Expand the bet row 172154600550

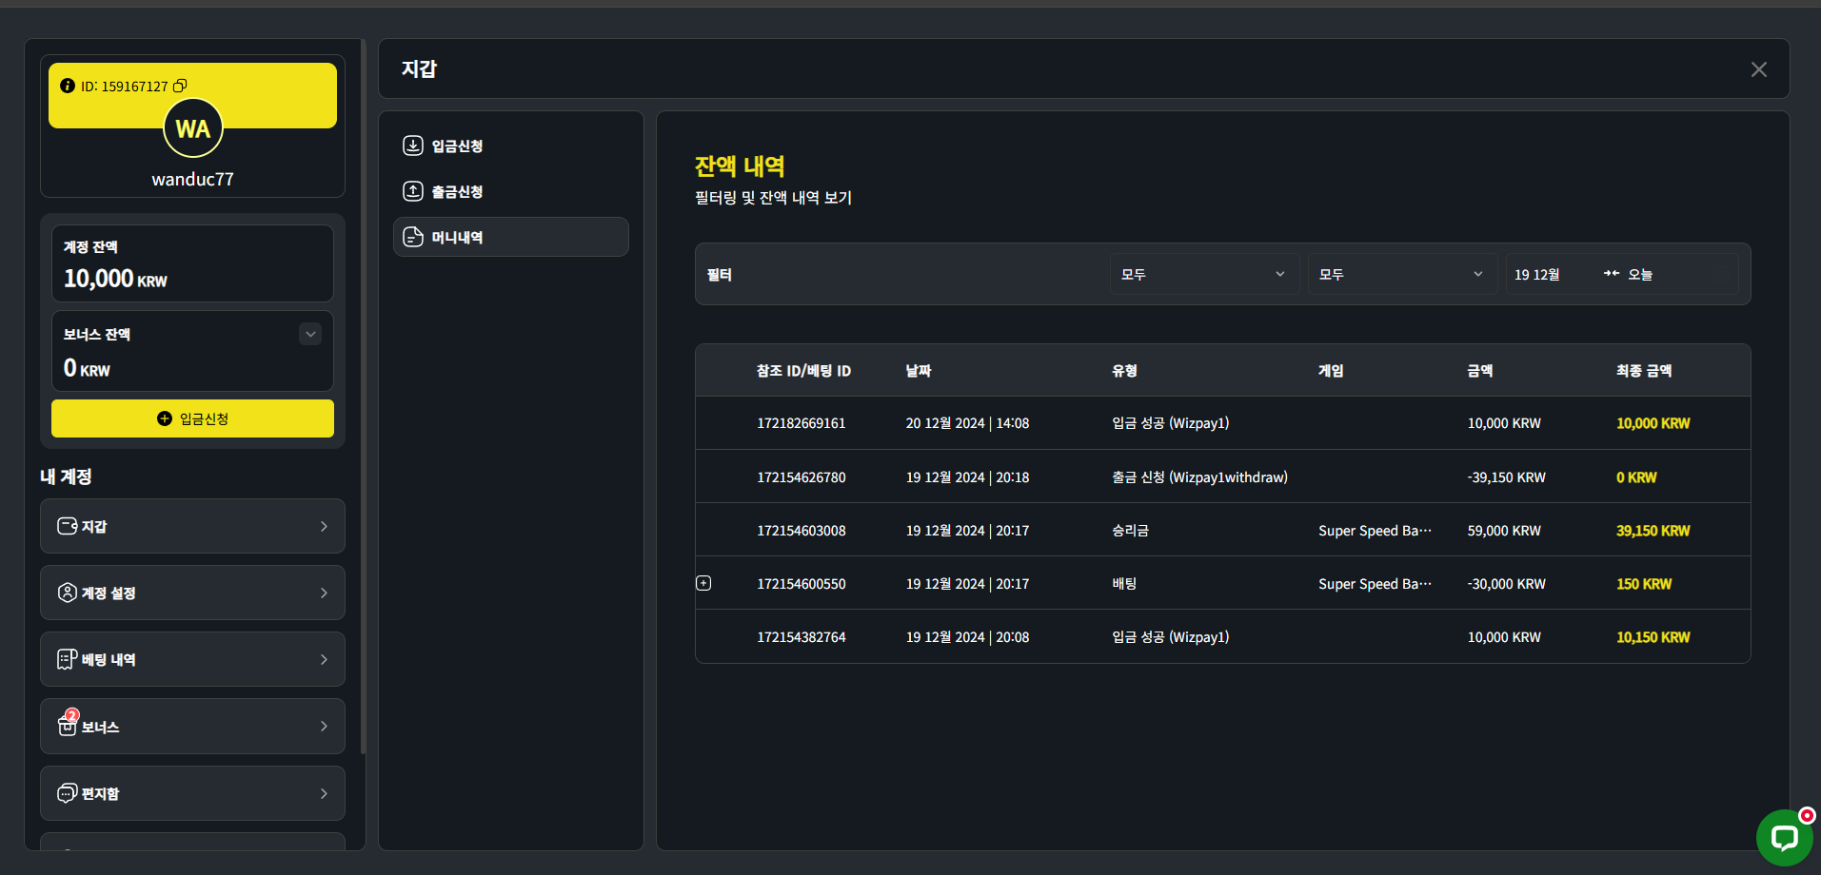(x=703, y=583)
